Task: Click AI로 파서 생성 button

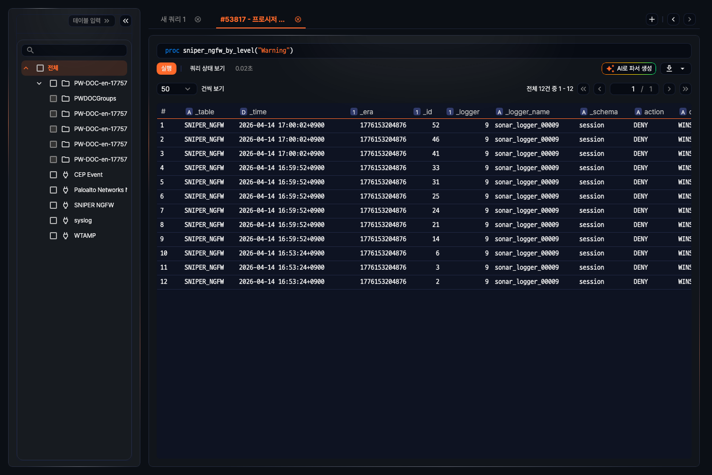Action: pyautogui.click(x=629, y=69)
